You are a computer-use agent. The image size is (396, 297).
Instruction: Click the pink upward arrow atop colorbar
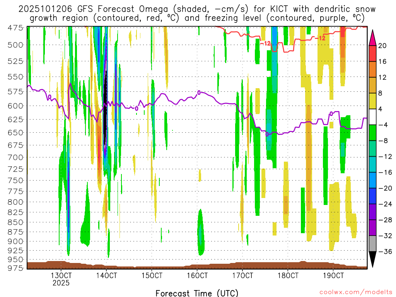click(x=372, y=38)
